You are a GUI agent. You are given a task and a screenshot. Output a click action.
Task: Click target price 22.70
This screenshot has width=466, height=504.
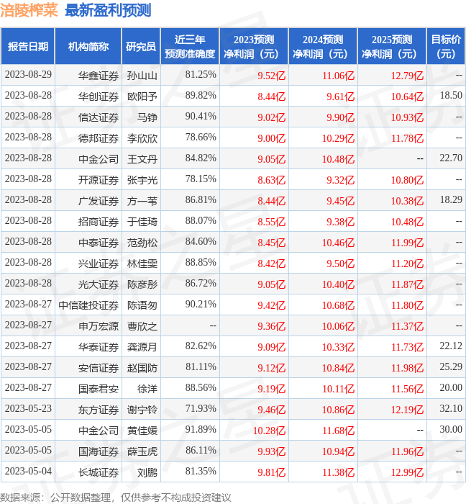(451, 158)
